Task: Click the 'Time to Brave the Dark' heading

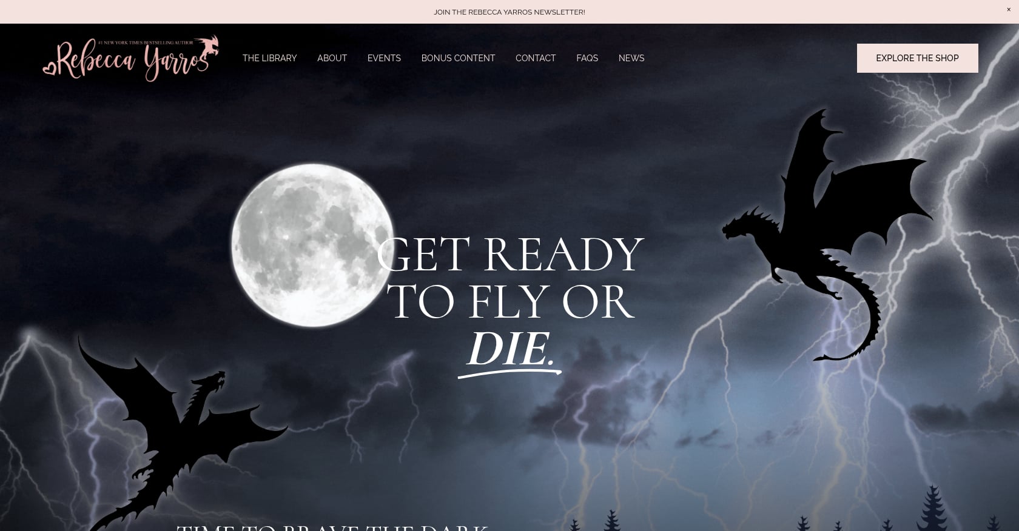Action: tap(332, 527)
